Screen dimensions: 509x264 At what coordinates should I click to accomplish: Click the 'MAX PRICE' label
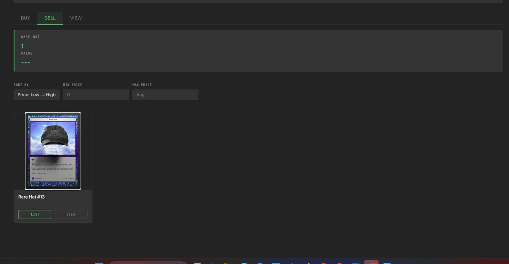pyautogui.click(x=142, y=85)
